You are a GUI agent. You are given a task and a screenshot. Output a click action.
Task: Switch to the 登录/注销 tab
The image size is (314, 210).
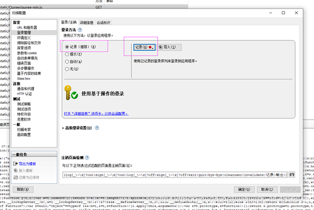[69, 22]
